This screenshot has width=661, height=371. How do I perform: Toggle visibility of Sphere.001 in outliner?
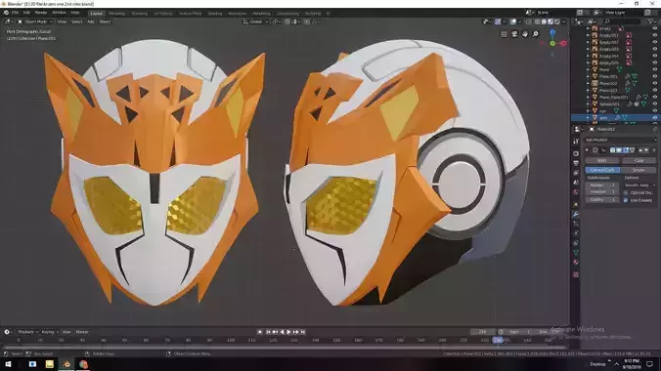click(x=655, y=104)
